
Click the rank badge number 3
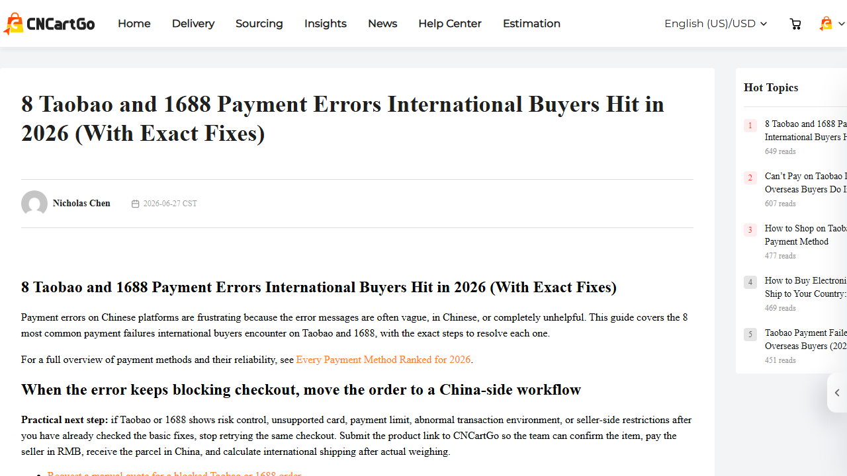[750, 230]
